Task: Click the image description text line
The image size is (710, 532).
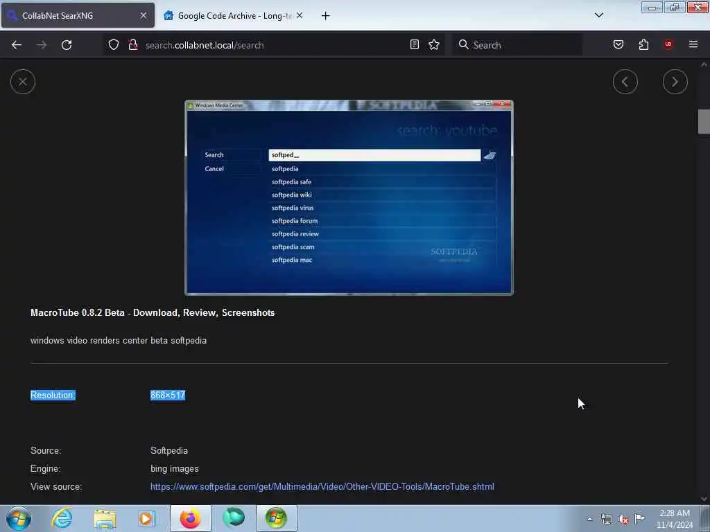Action: click(118, 340)
